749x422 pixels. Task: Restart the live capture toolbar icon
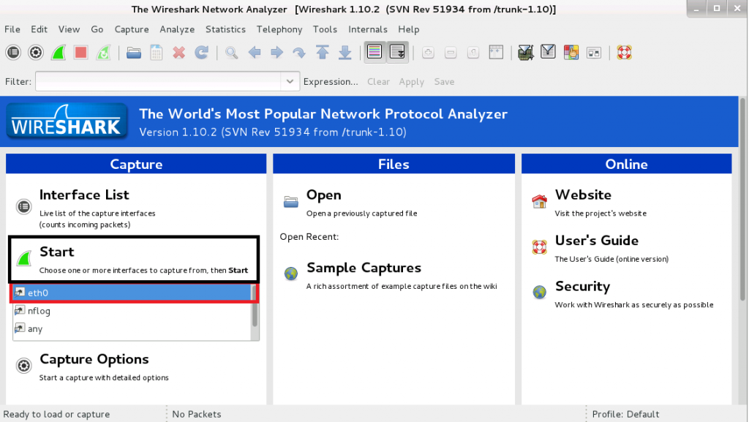click(103, 52)
